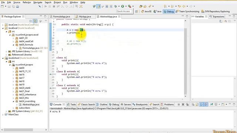Click the Resume debug icon
Viewport: 237px width, 133px height.
45,6
